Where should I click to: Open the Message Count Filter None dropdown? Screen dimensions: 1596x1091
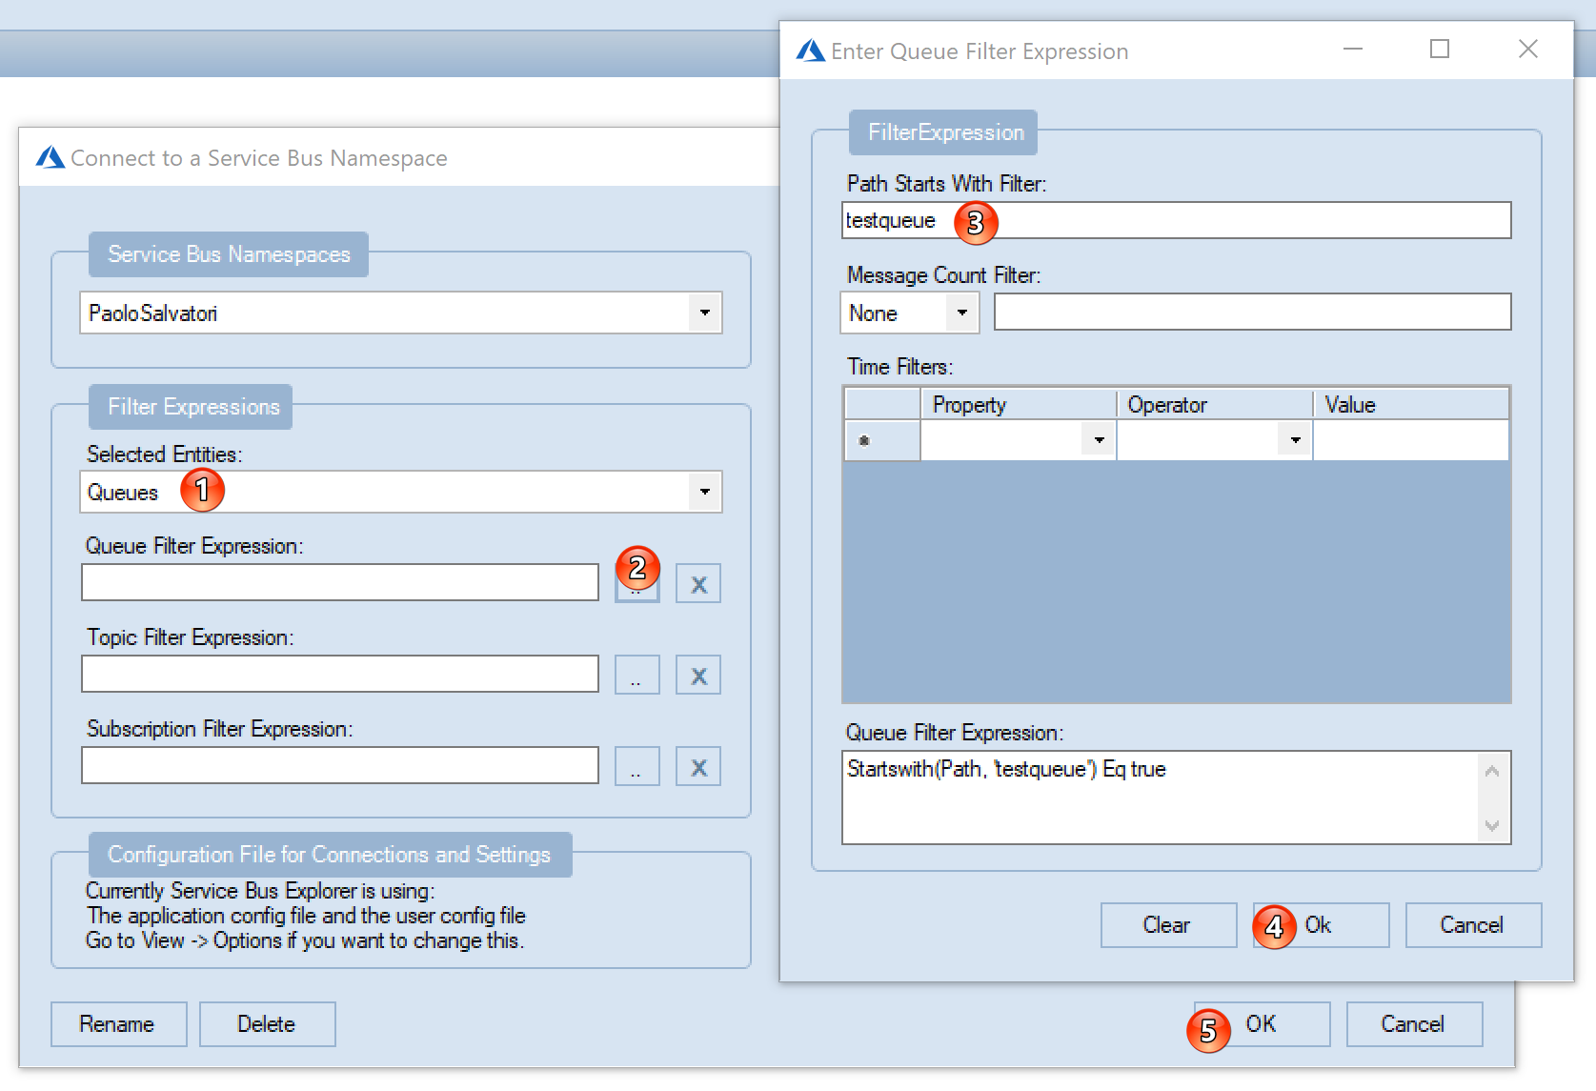pyautogui.click(x=962, y=313)
